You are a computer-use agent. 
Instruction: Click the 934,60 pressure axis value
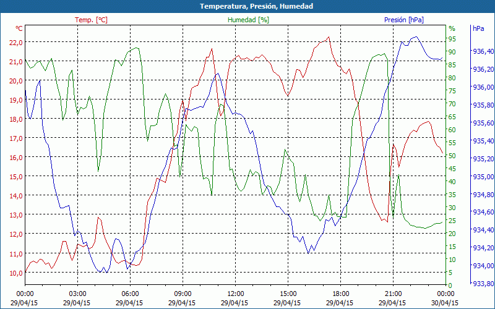(483, 212)
